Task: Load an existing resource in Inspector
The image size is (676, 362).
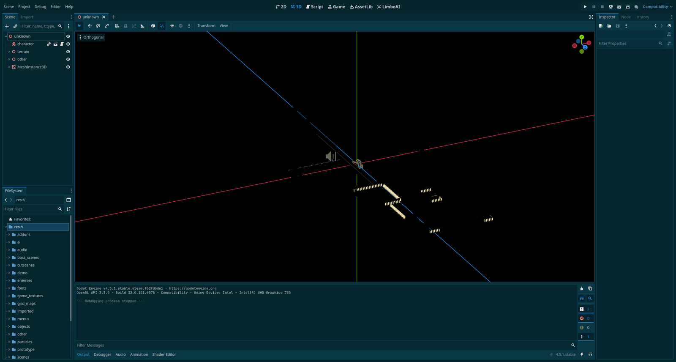Action: click(x=609, y=26)
